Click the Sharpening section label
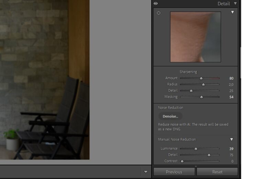Image resolution: width=264 pixels, height=179 pixels. coord(188,72)
